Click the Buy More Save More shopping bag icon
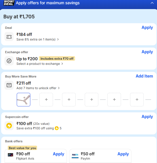 click(x=9, y=85)
